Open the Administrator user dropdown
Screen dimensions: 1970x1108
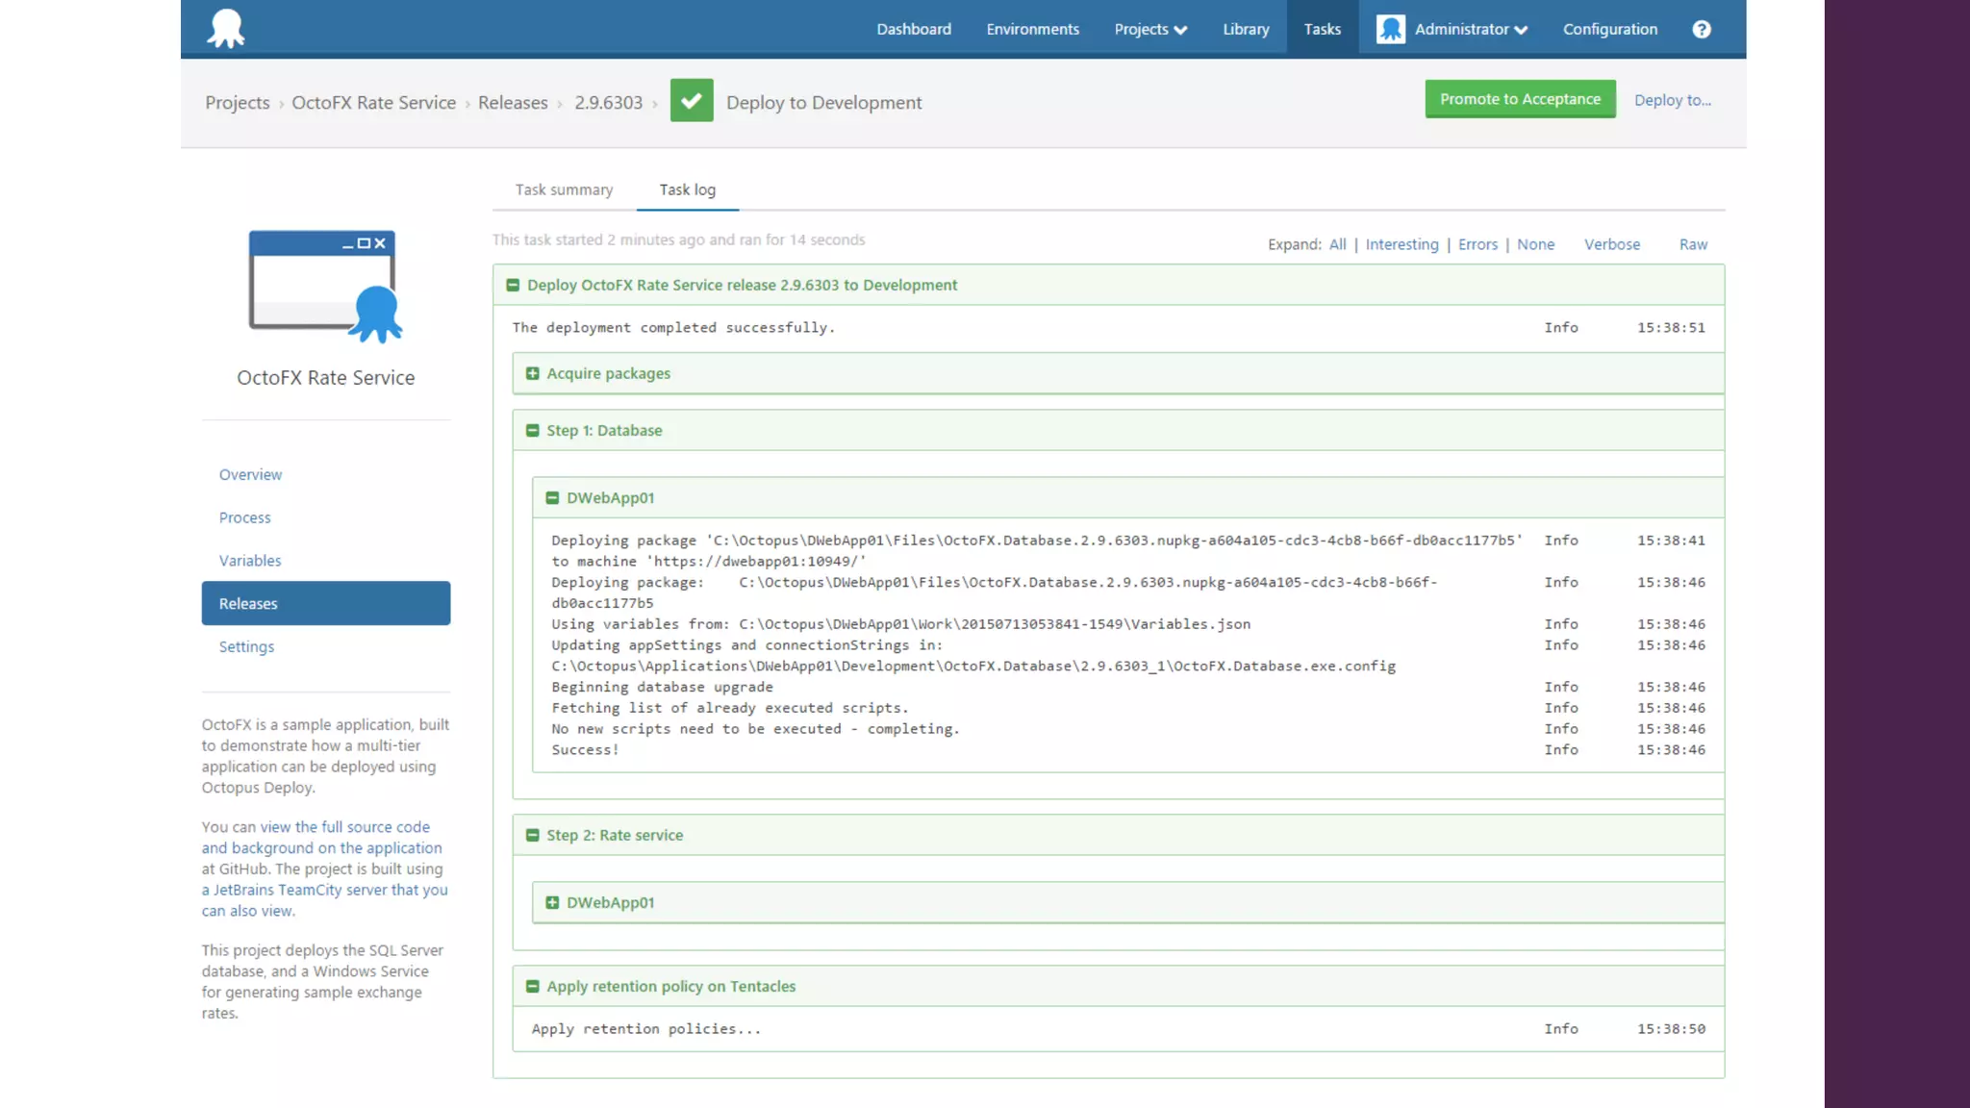(x=1471, y=29)
